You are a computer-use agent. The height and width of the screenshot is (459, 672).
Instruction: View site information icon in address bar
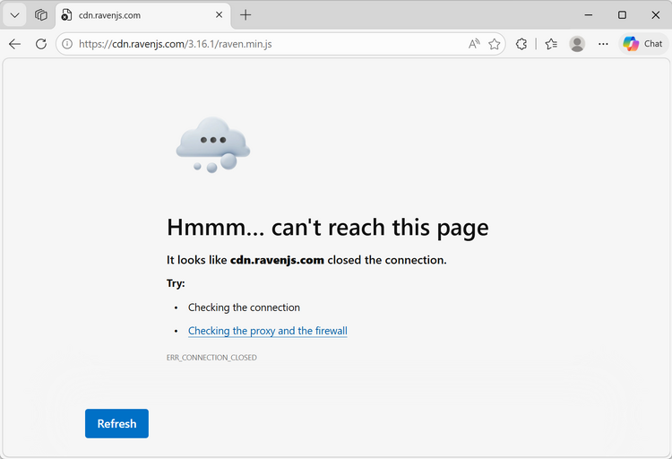click(x=67, y=44)
